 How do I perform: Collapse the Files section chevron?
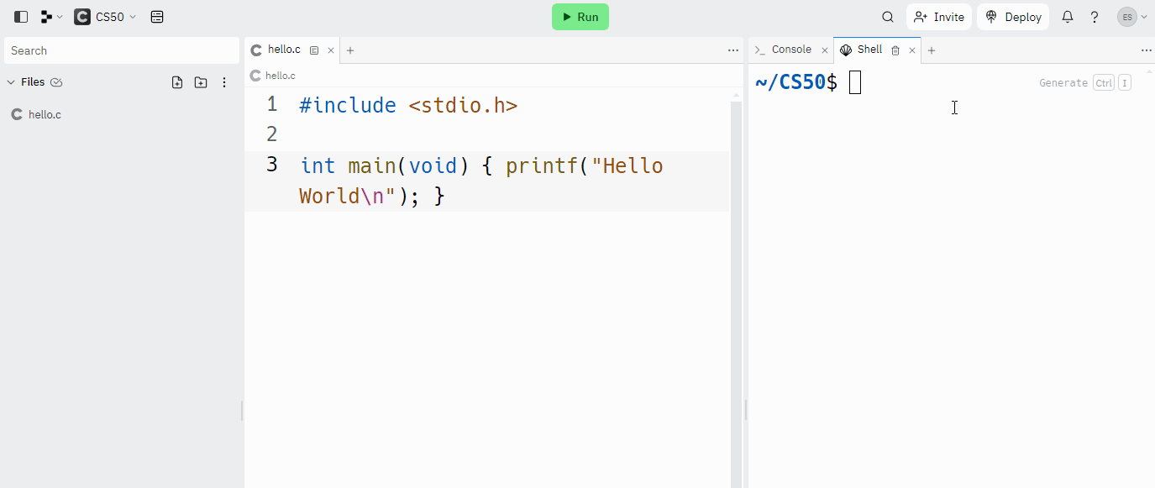[x=11, y=82]
